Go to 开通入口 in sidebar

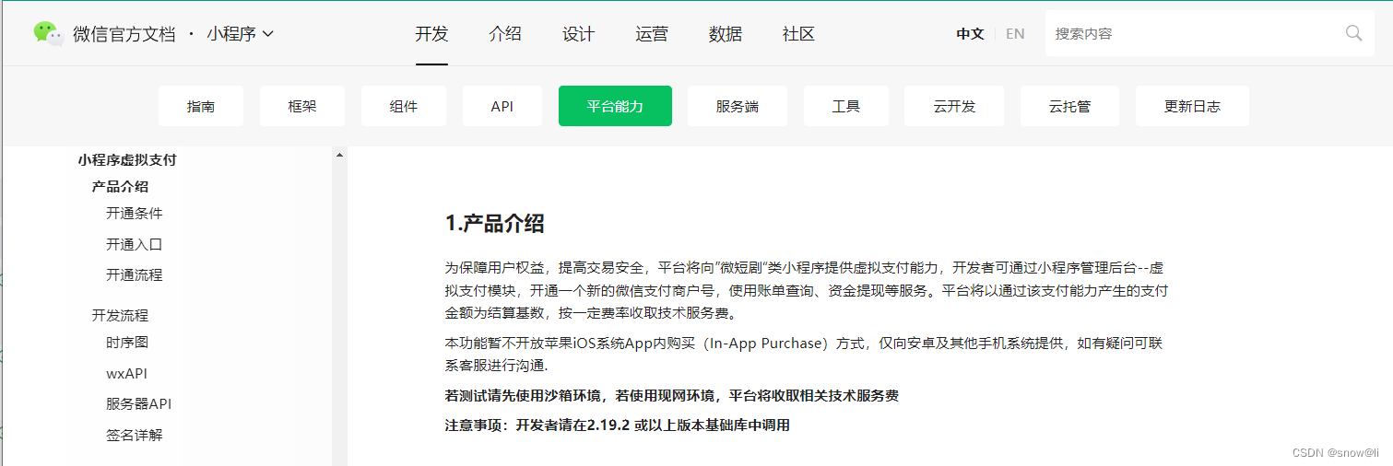tap(135, 244)
